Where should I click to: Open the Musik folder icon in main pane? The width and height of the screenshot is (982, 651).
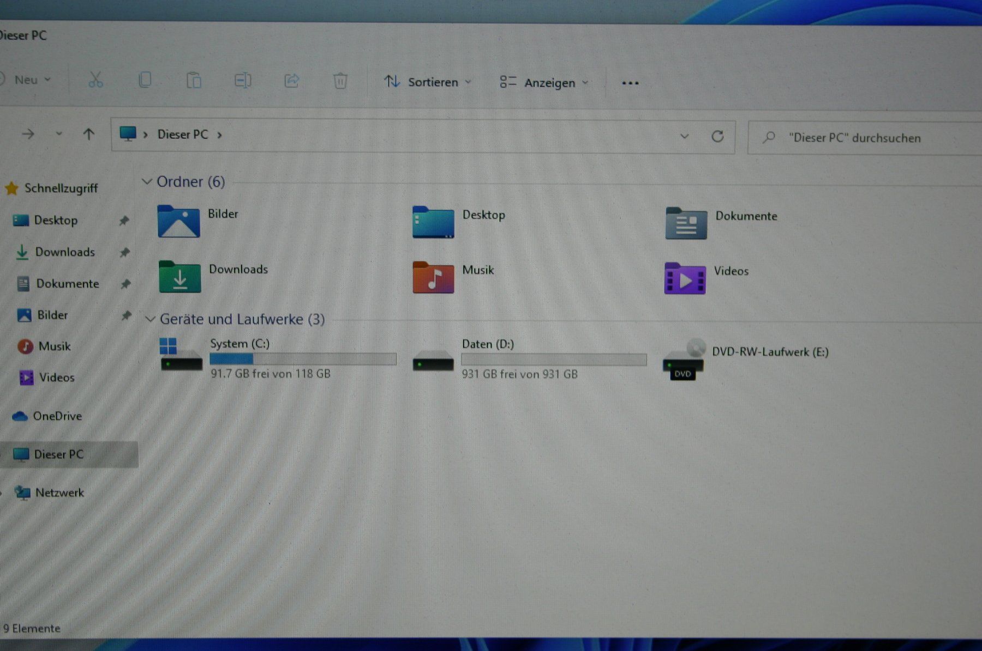(433, 277)
